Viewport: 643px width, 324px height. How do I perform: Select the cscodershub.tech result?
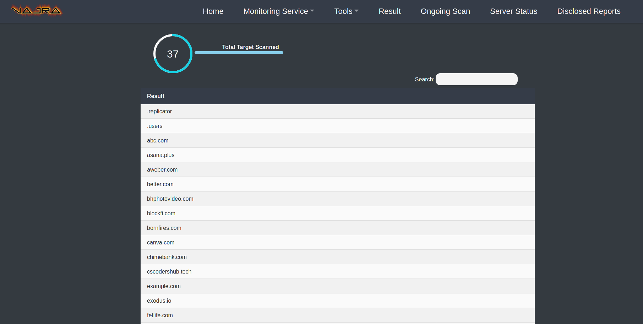338,271
